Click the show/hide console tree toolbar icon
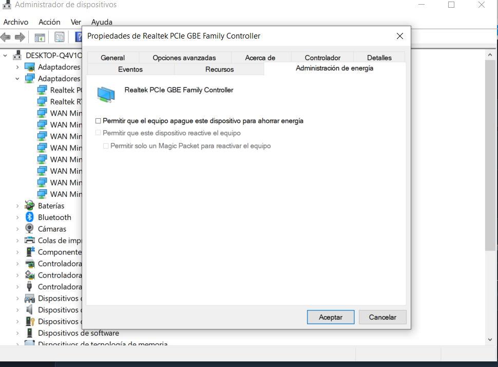498x367 pixels. tap(40, 37)
